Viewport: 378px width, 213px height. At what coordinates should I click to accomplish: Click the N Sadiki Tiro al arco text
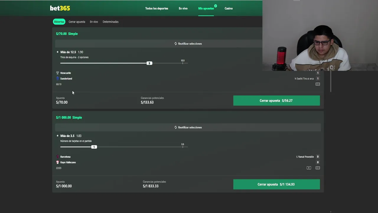[304, 78]
